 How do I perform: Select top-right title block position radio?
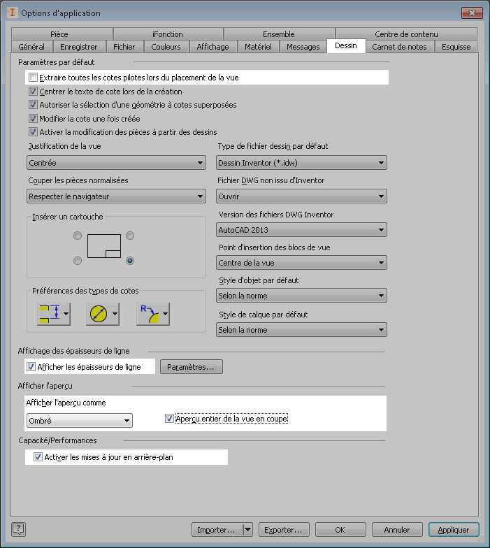pyautogui.click(x=130, y=236)
